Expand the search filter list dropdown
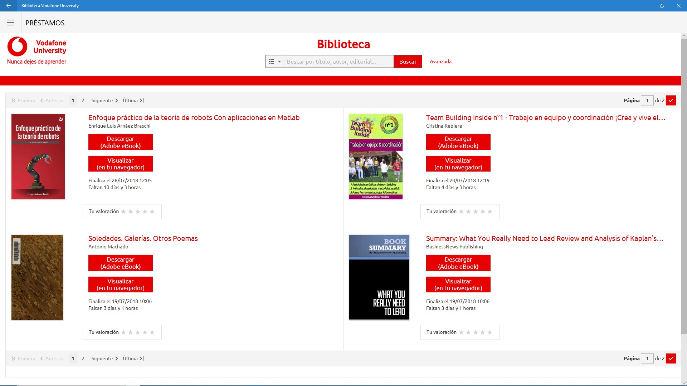687x386 pixels. pos(274,61)
